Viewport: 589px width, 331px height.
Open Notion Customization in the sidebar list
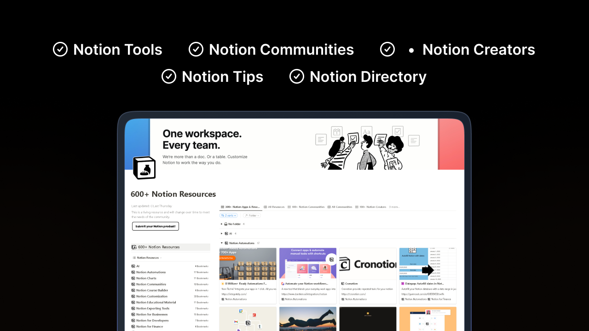pyautogui.click(x=152, y=296)
